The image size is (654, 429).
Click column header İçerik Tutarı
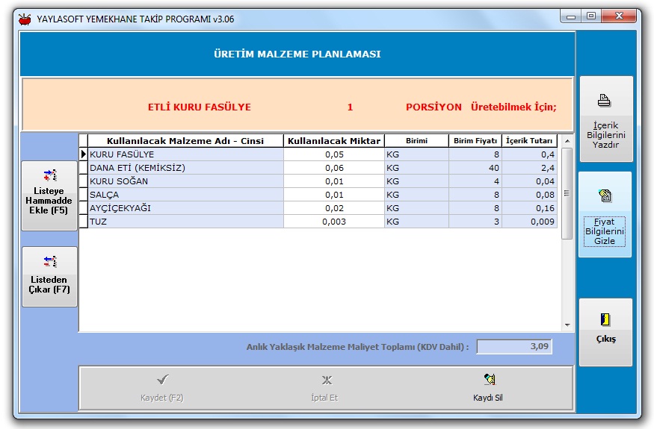tap(529, 141)
